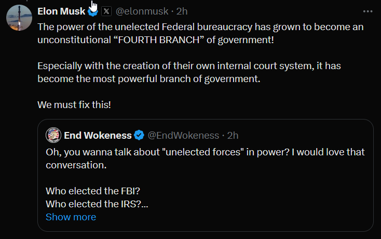Screen dimensions: 381x239
Task: Open the Elon Musk display name link
Action: 61,11
